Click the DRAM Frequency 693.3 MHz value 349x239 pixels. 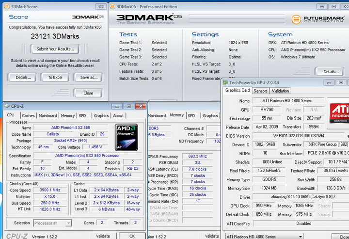pyautogui.click(x=197, y=156)
